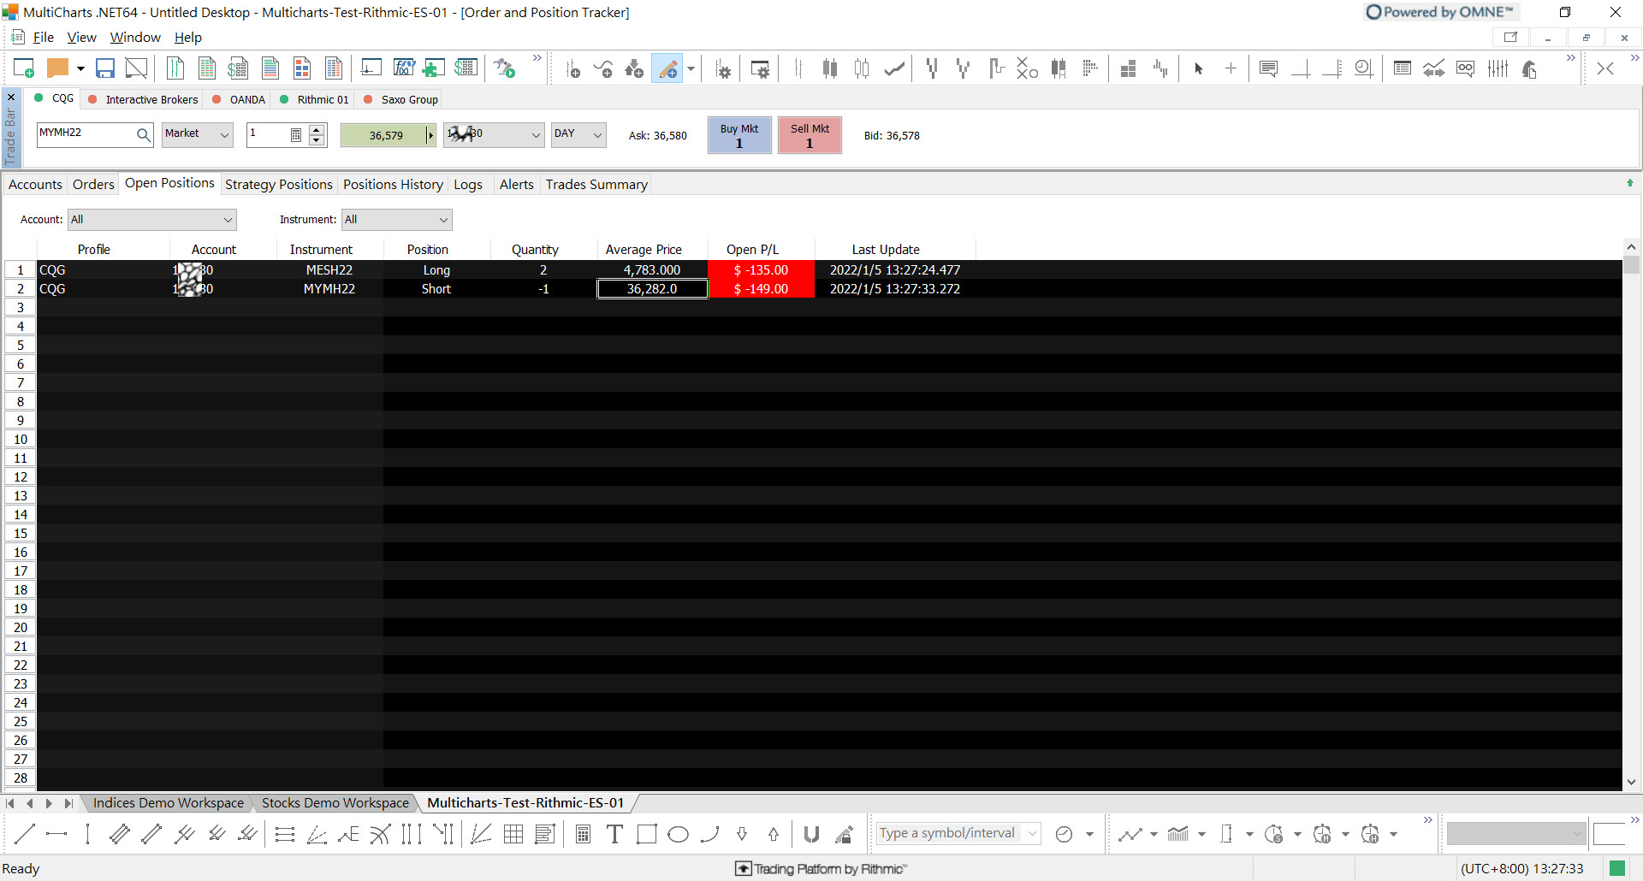Open the Help menu
Screen dimensions: 1643x881
pyautogui.click(x=188, y=38)
